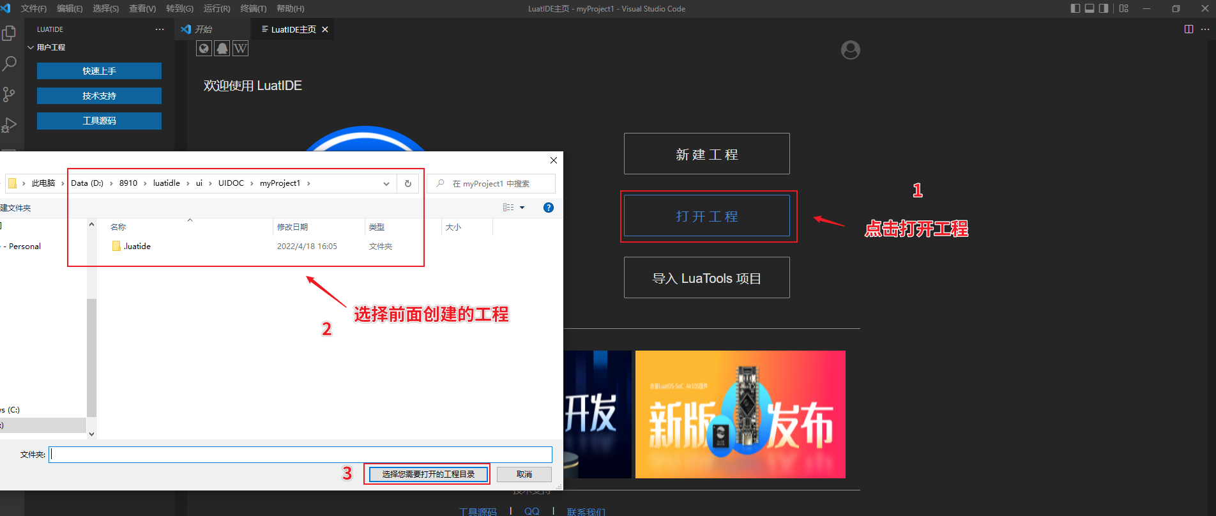
Task: Open the Source Control view
Action: (x=9, y=95)
